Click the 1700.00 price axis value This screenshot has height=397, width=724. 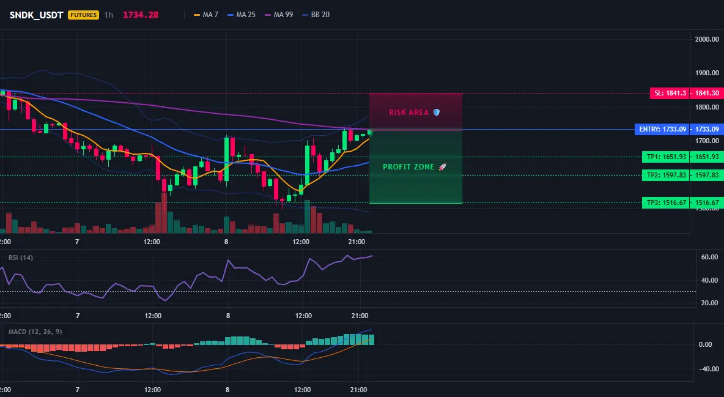click(x=707, y=141)
